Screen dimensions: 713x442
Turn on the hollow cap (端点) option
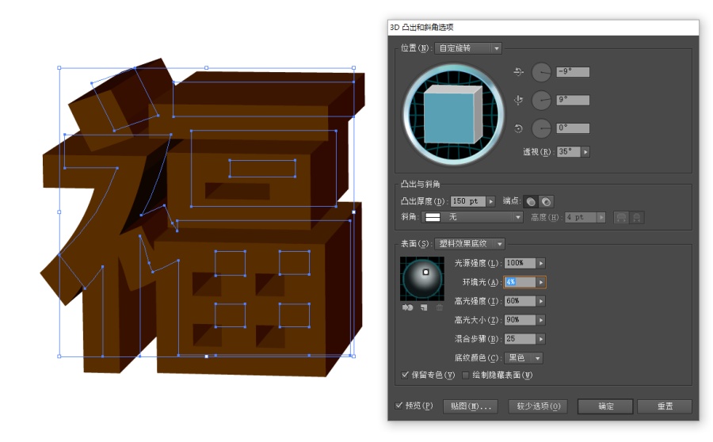(x=546, y=201)
